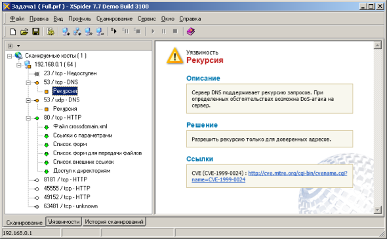Select Доступ к директориям item
387x239 pixels.
(x=82, y=171)
